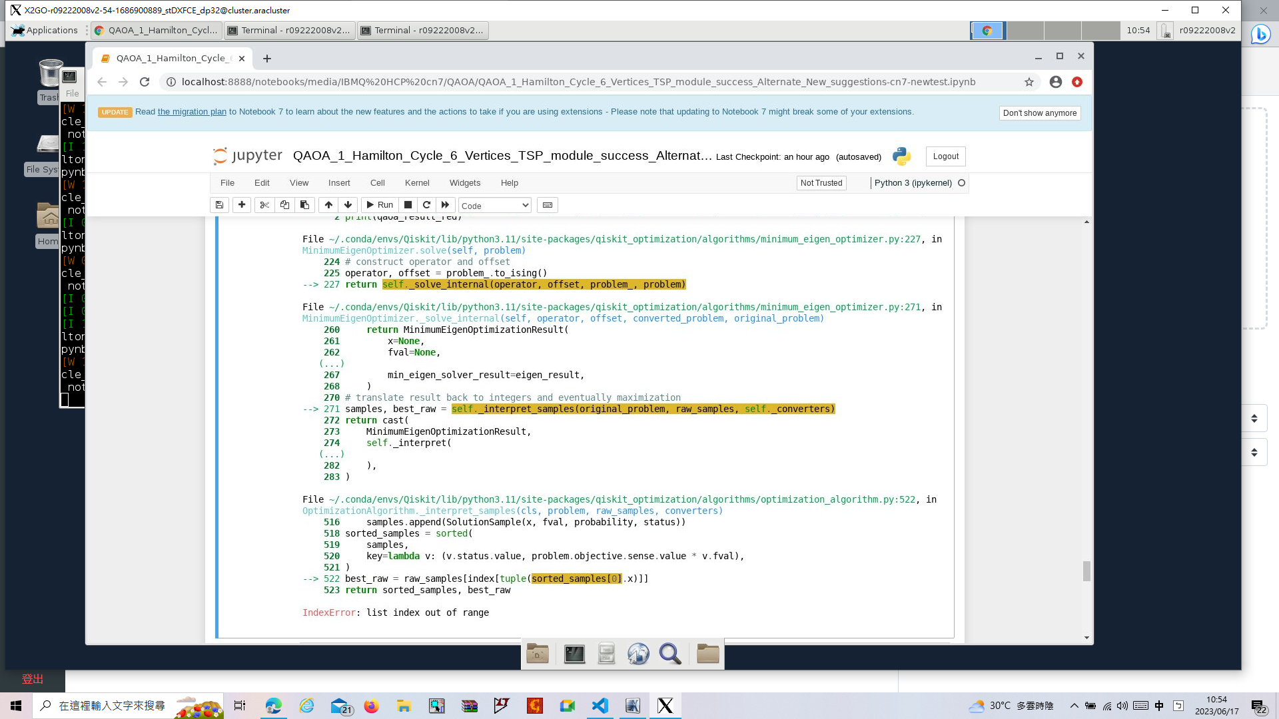
Task: Open the View menu
Action: [299, 183]
